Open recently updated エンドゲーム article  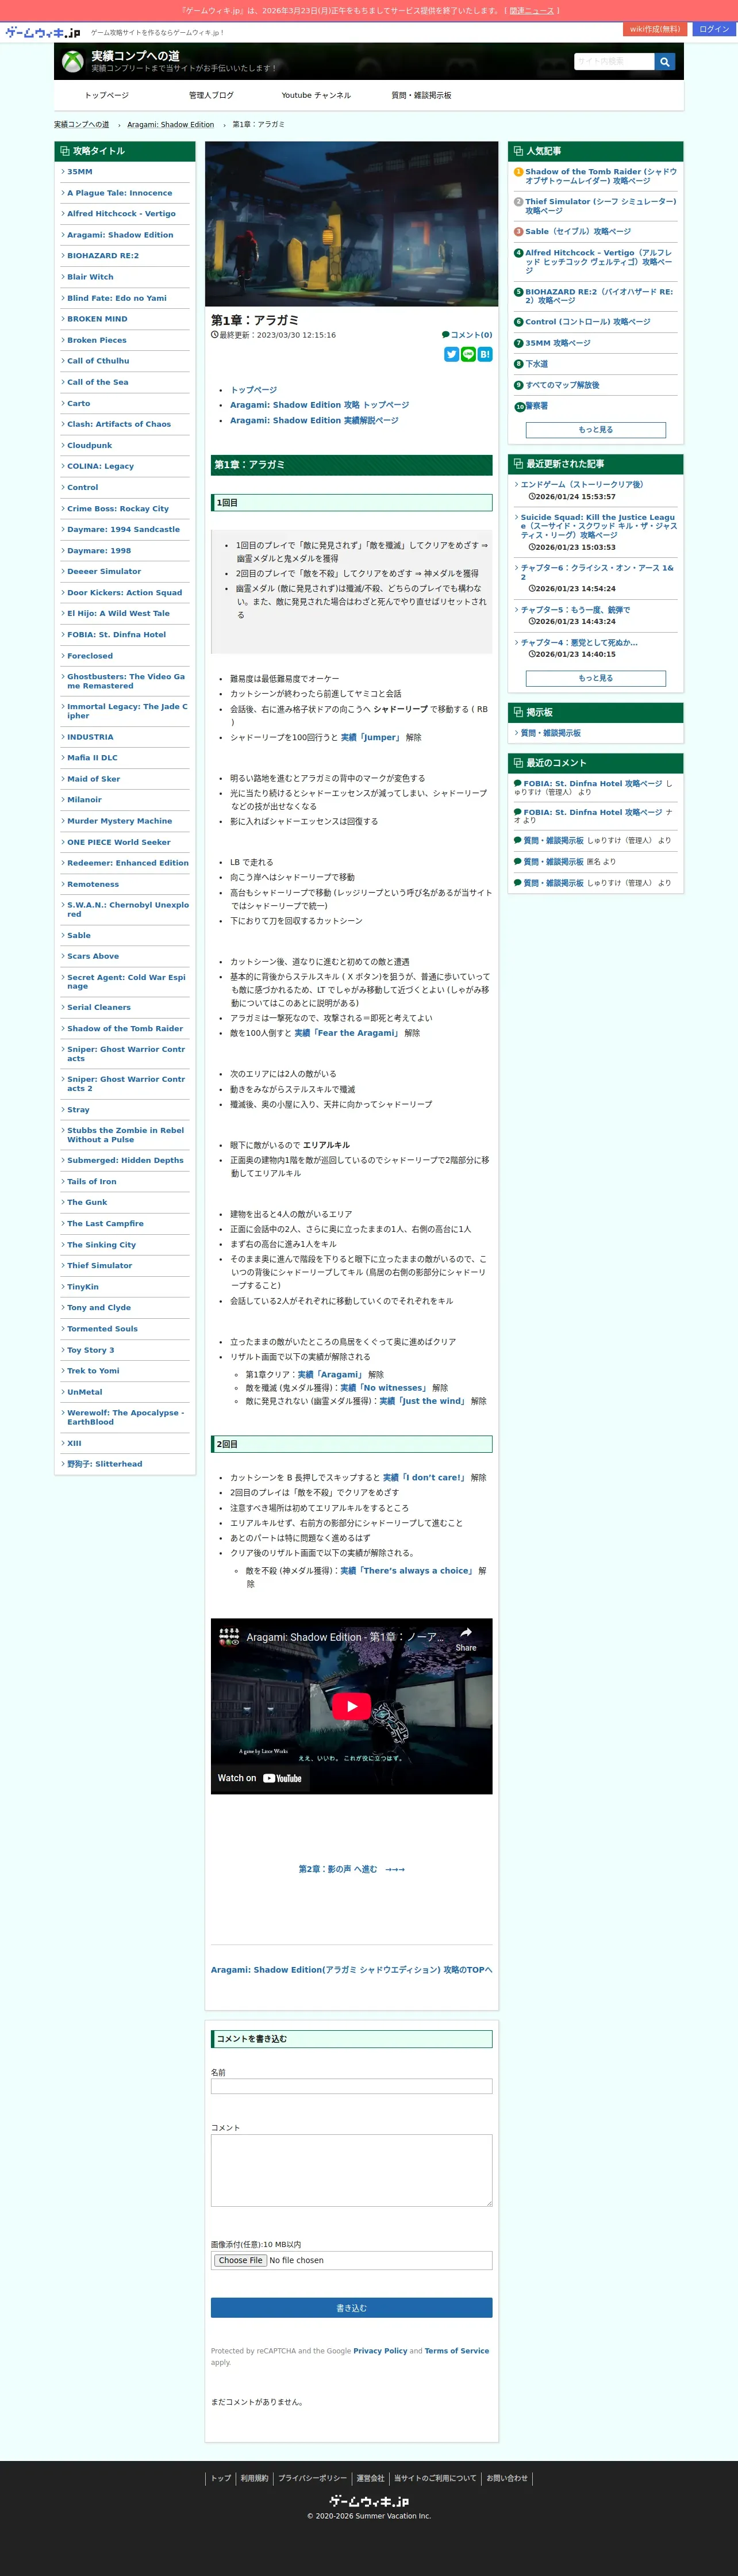click(x=582, y=484)
